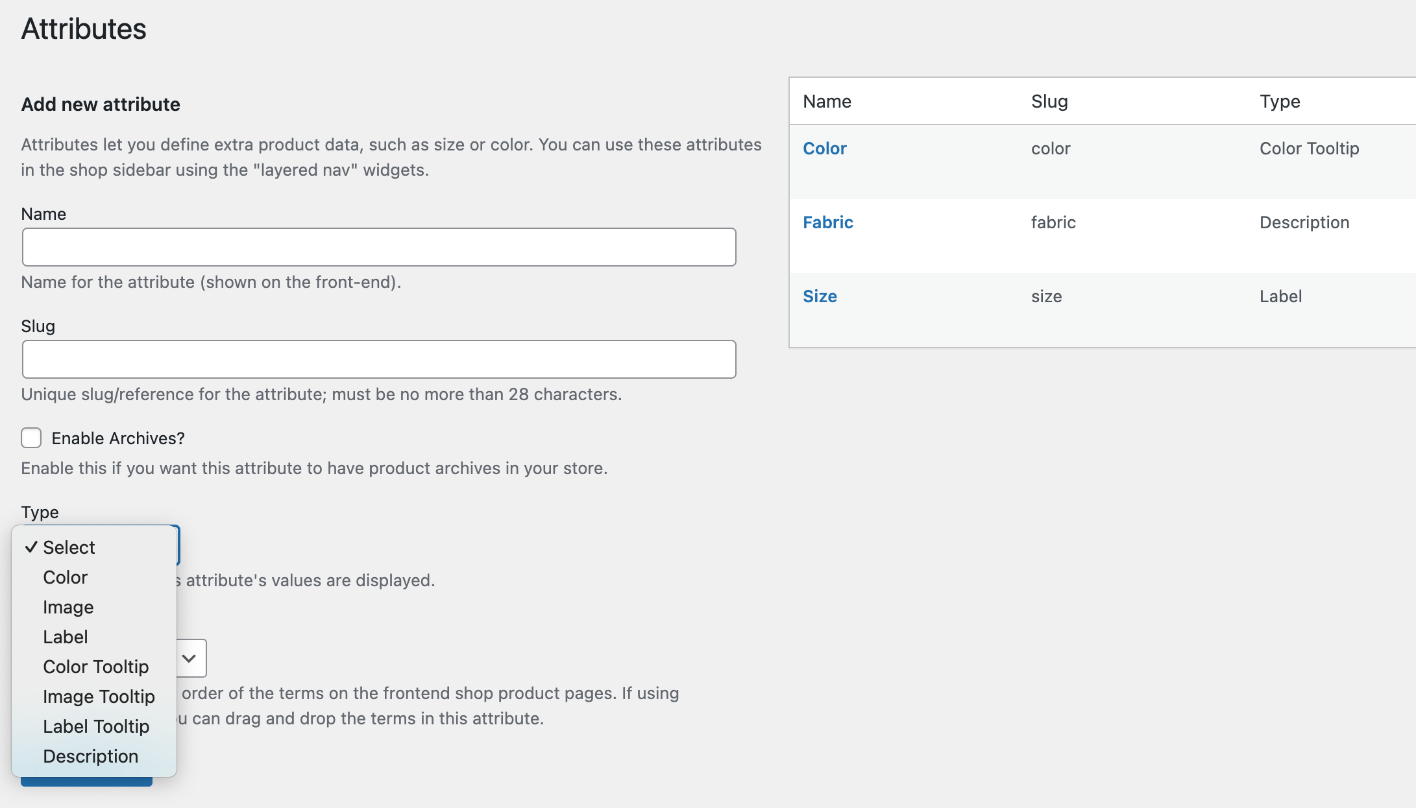
Task: Click the "Name" column header
Action: (x=827, y=101)
